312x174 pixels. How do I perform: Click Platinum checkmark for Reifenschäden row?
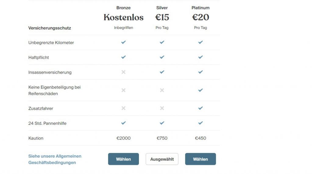click(200, 90)
